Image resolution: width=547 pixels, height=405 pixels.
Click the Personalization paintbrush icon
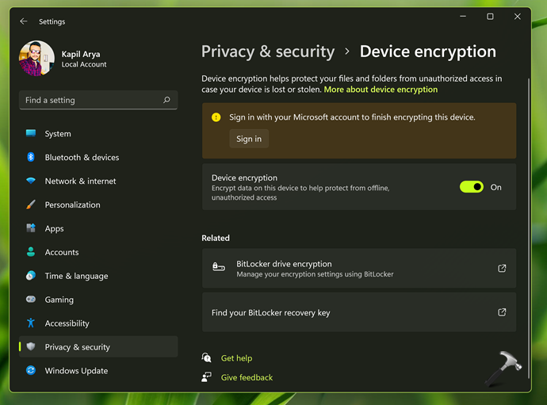(31, 205)
